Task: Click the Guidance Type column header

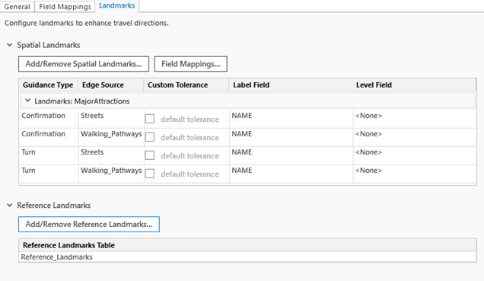Action: pos(48,85)
